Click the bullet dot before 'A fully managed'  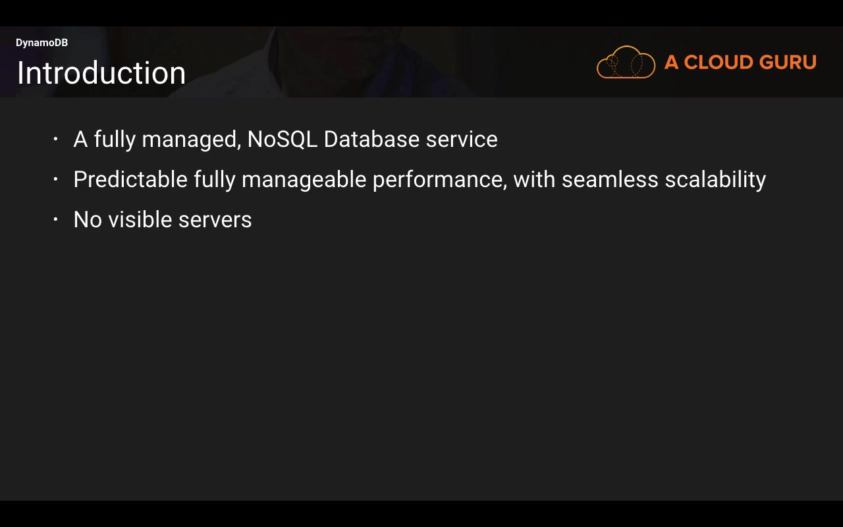tap(56, 139)
